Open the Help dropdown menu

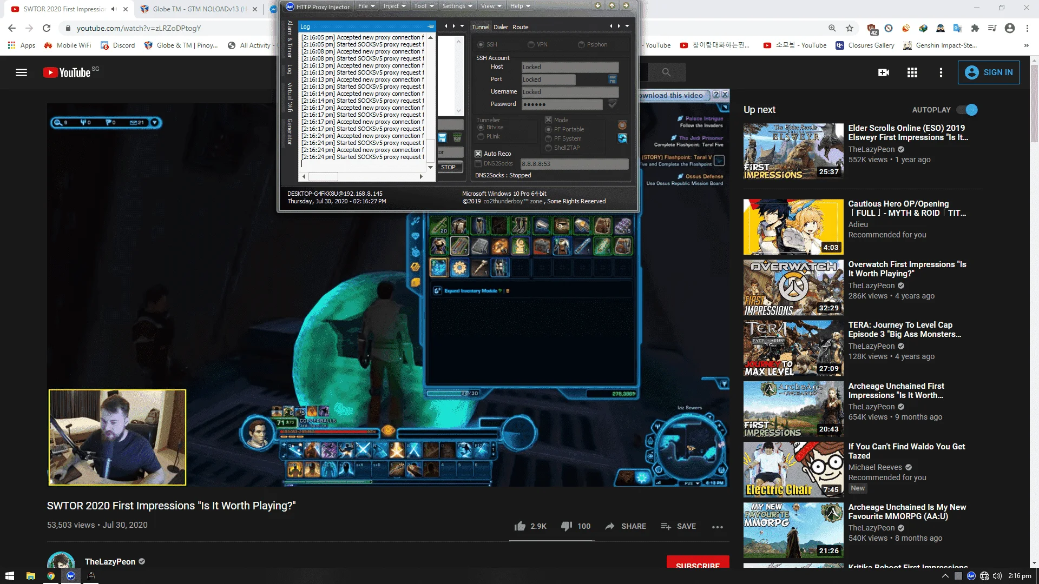click(x=520, y=6)
